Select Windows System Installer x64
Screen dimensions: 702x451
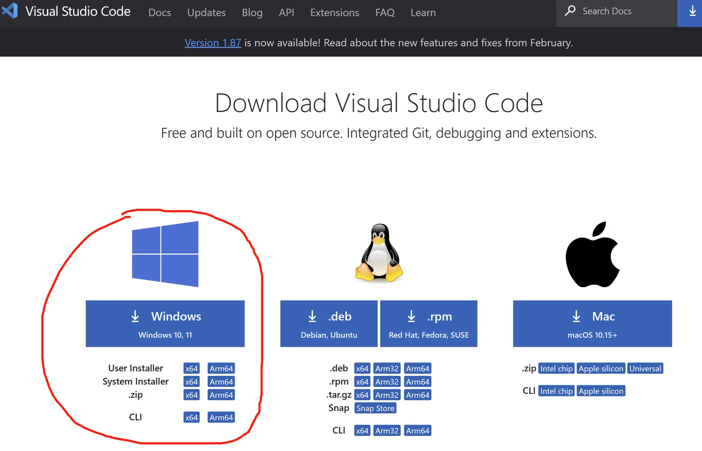click(x=192, y=382)
